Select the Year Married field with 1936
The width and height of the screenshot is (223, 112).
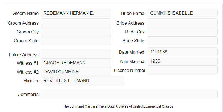(x=183, y=61)
